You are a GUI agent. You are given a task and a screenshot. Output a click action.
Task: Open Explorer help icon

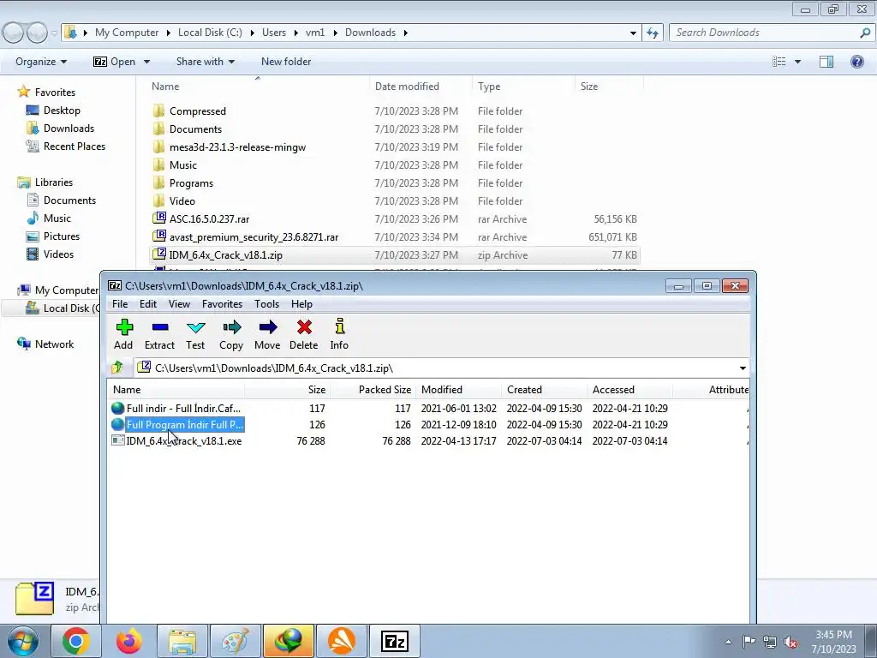pyautogui.click(x=856, y=62)
